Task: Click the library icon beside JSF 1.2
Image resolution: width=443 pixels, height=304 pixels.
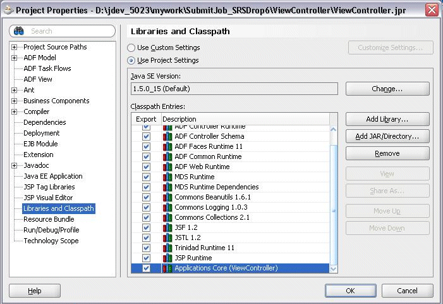Action: coord(167,227)
